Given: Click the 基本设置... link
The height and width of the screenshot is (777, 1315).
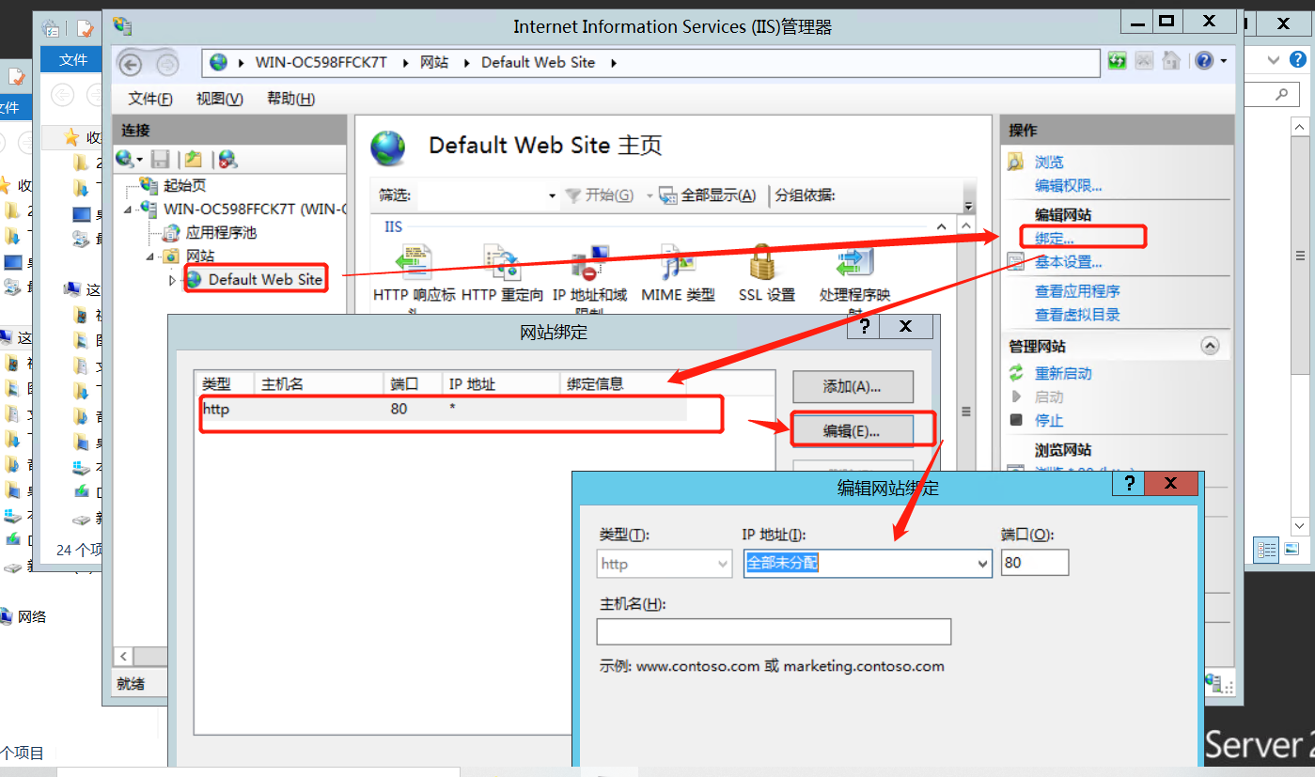Looking at the screenshot, I should coord(1069,262).
